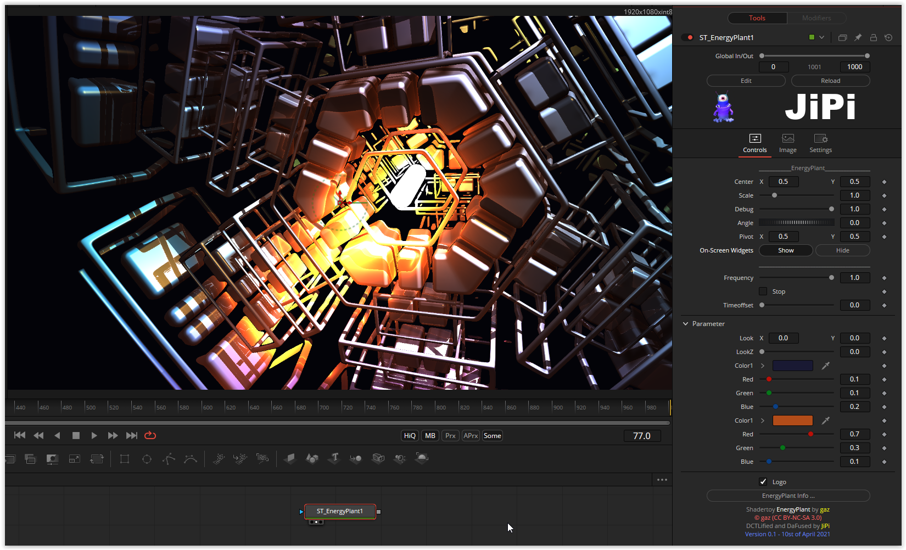Jump to last frame
The width and height of the screenshot is (906, 550).
tap(132, 435)
